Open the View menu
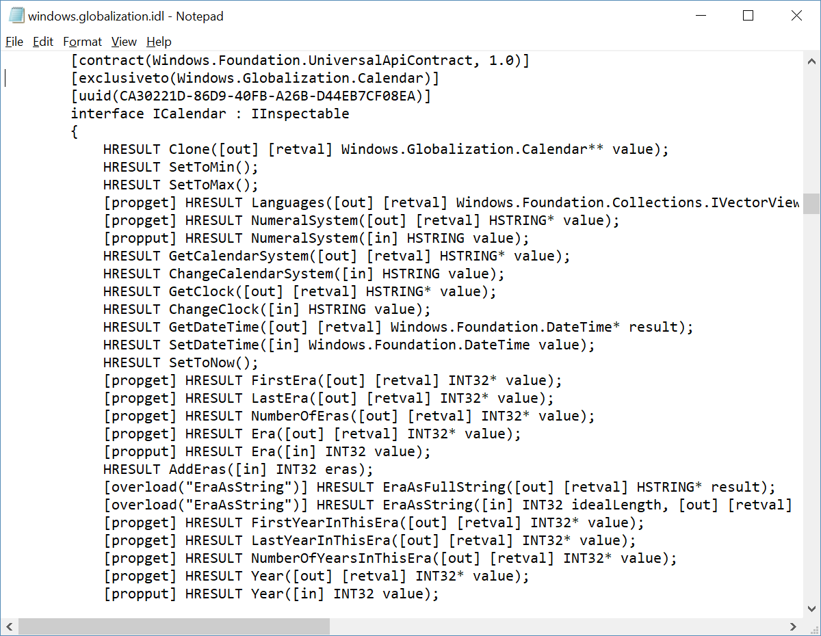This screenshot has height=636, width=821. [124, 42]
